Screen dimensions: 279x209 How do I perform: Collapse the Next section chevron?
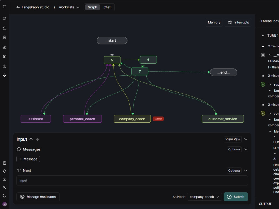[x=246, y=171]
